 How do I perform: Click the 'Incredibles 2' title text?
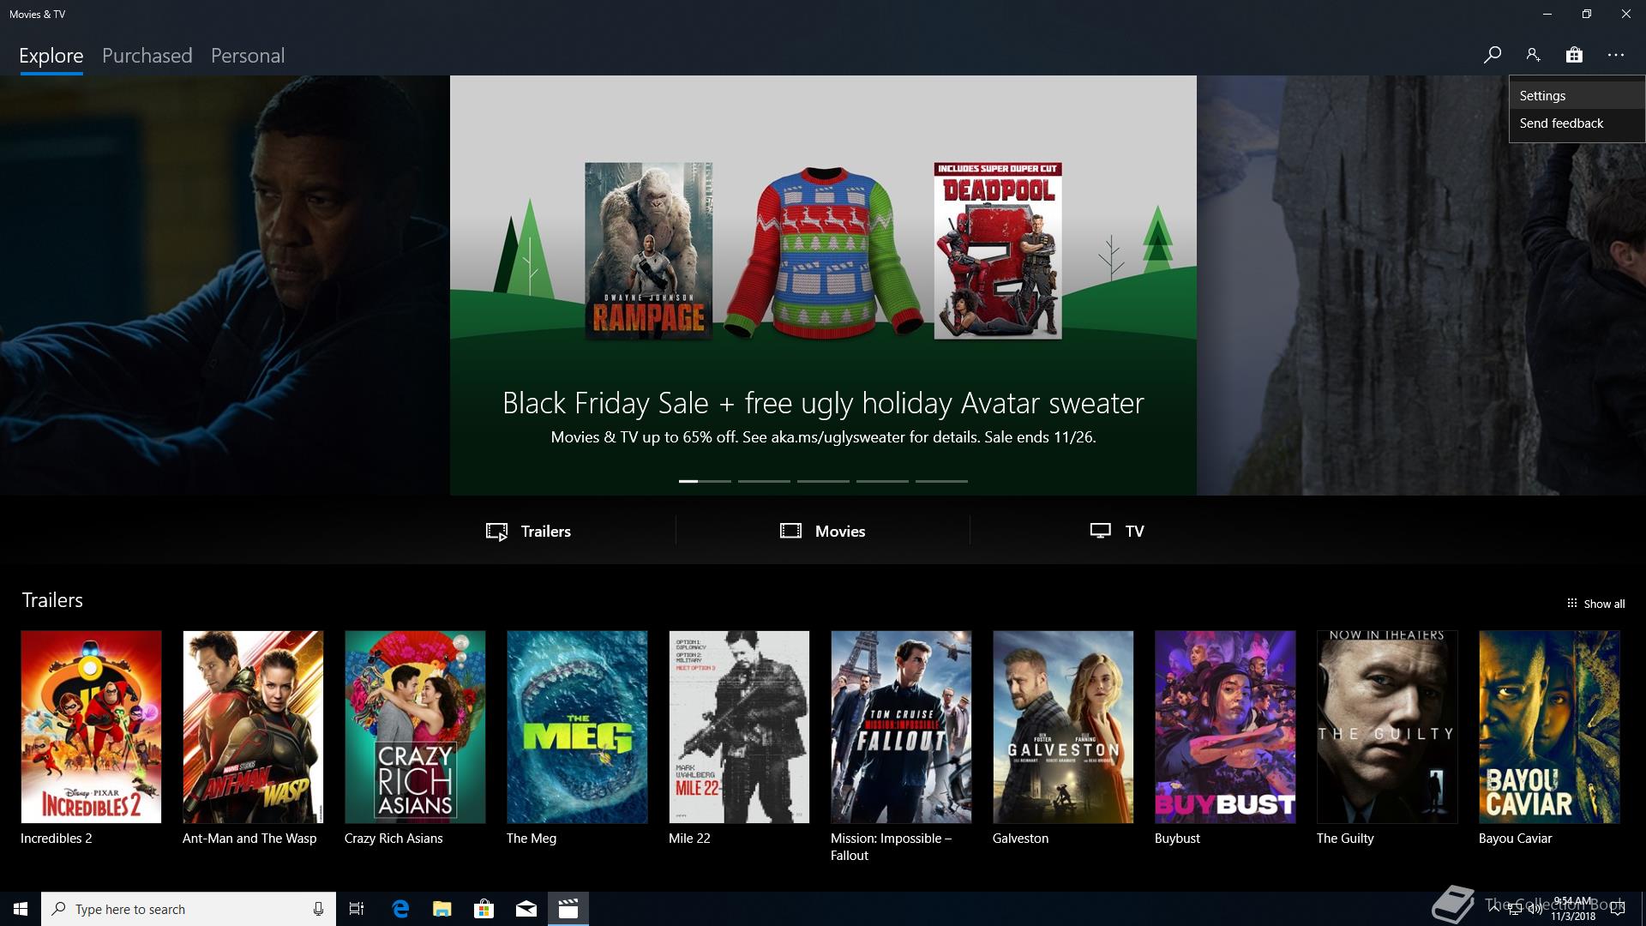(x=56, y=839)
